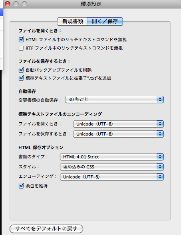Screen dimensions: 181x235
Task: Switch to the 新規書類 tab
Action: click(x=72, y=21)
